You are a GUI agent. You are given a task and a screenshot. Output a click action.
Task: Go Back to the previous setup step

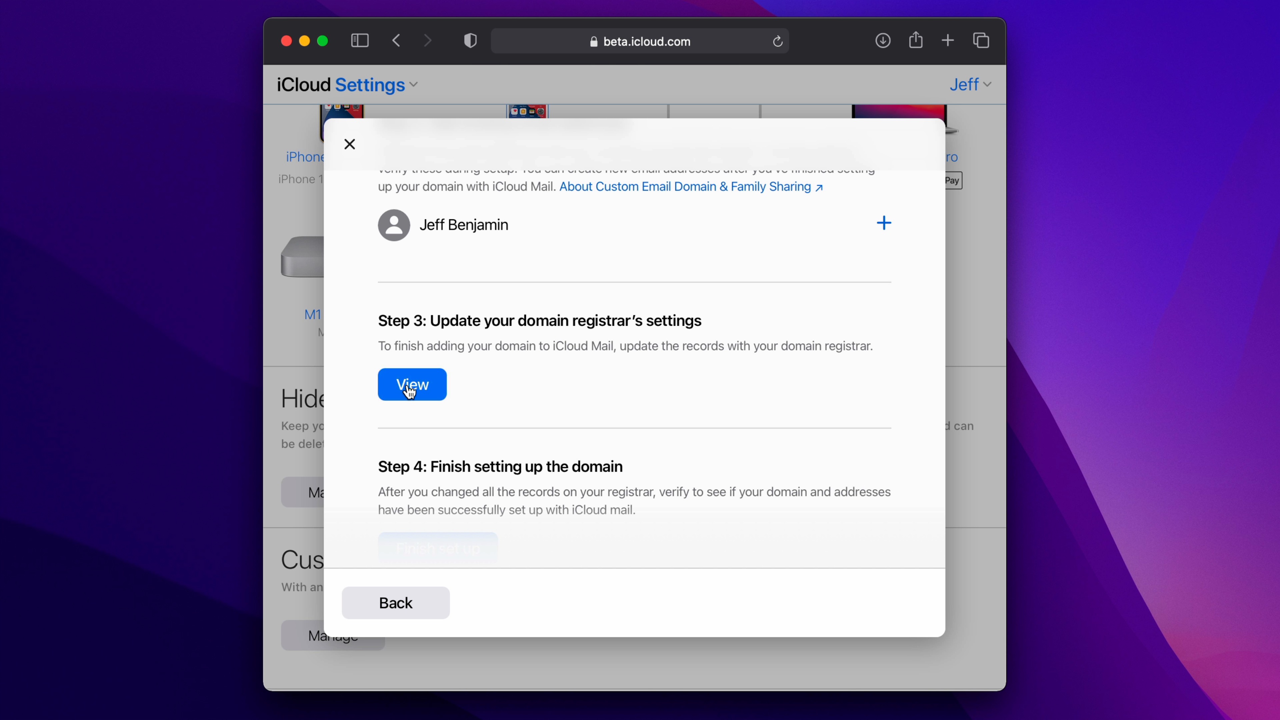pos(395,603)
